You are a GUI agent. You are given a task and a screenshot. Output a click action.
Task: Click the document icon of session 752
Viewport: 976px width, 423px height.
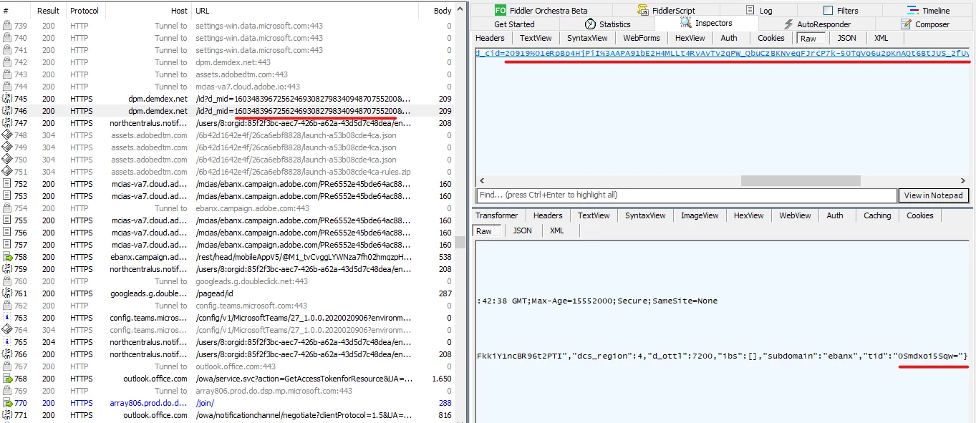(7, 184)
